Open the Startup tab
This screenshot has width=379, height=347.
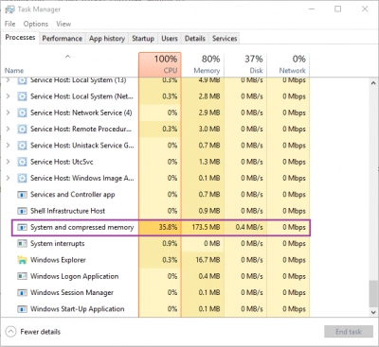click(143, 39)
